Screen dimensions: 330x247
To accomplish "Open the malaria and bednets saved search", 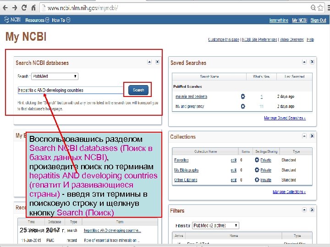I will click(x=191, y=97).
